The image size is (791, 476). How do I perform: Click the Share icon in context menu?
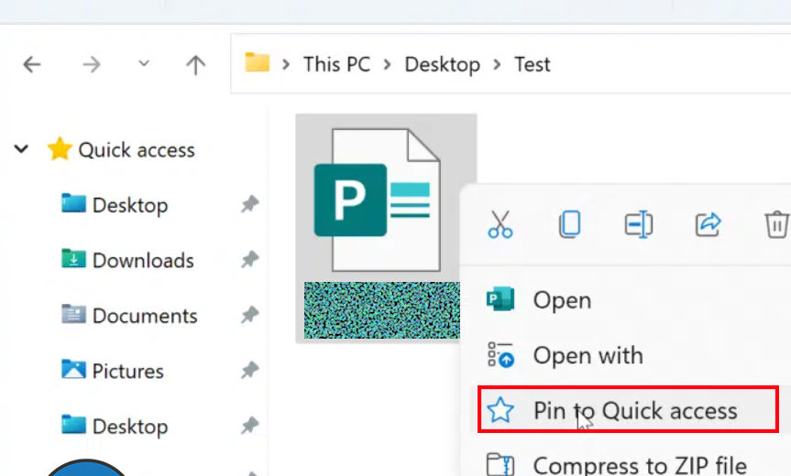click(x=709, y=224)
